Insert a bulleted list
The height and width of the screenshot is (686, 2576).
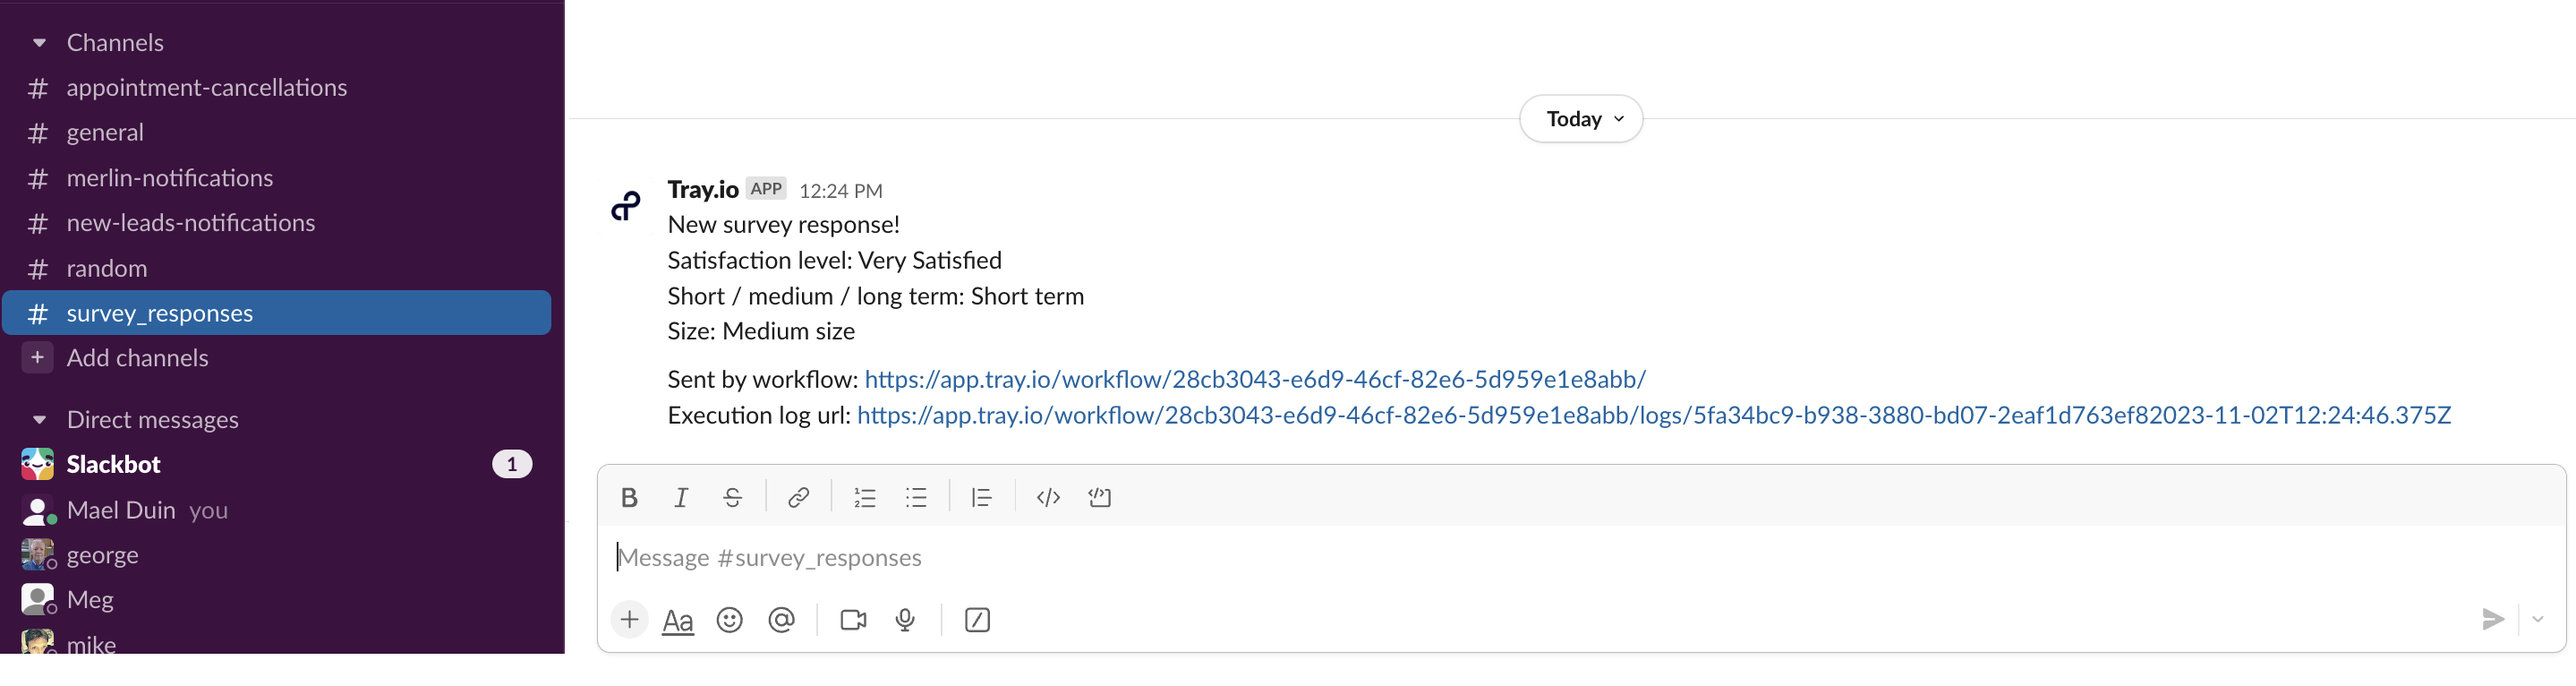tap(917, 497)
